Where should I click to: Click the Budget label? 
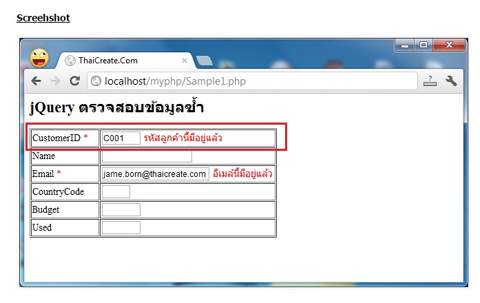pyautogui.click(x=45, y=209)
